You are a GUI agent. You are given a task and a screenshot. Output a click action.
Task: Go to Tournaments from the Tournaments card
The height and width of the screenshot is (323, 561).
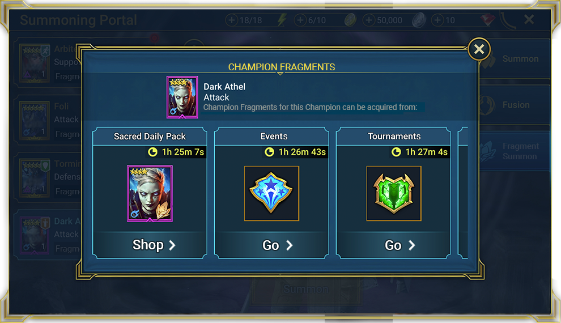click(393, 245)
